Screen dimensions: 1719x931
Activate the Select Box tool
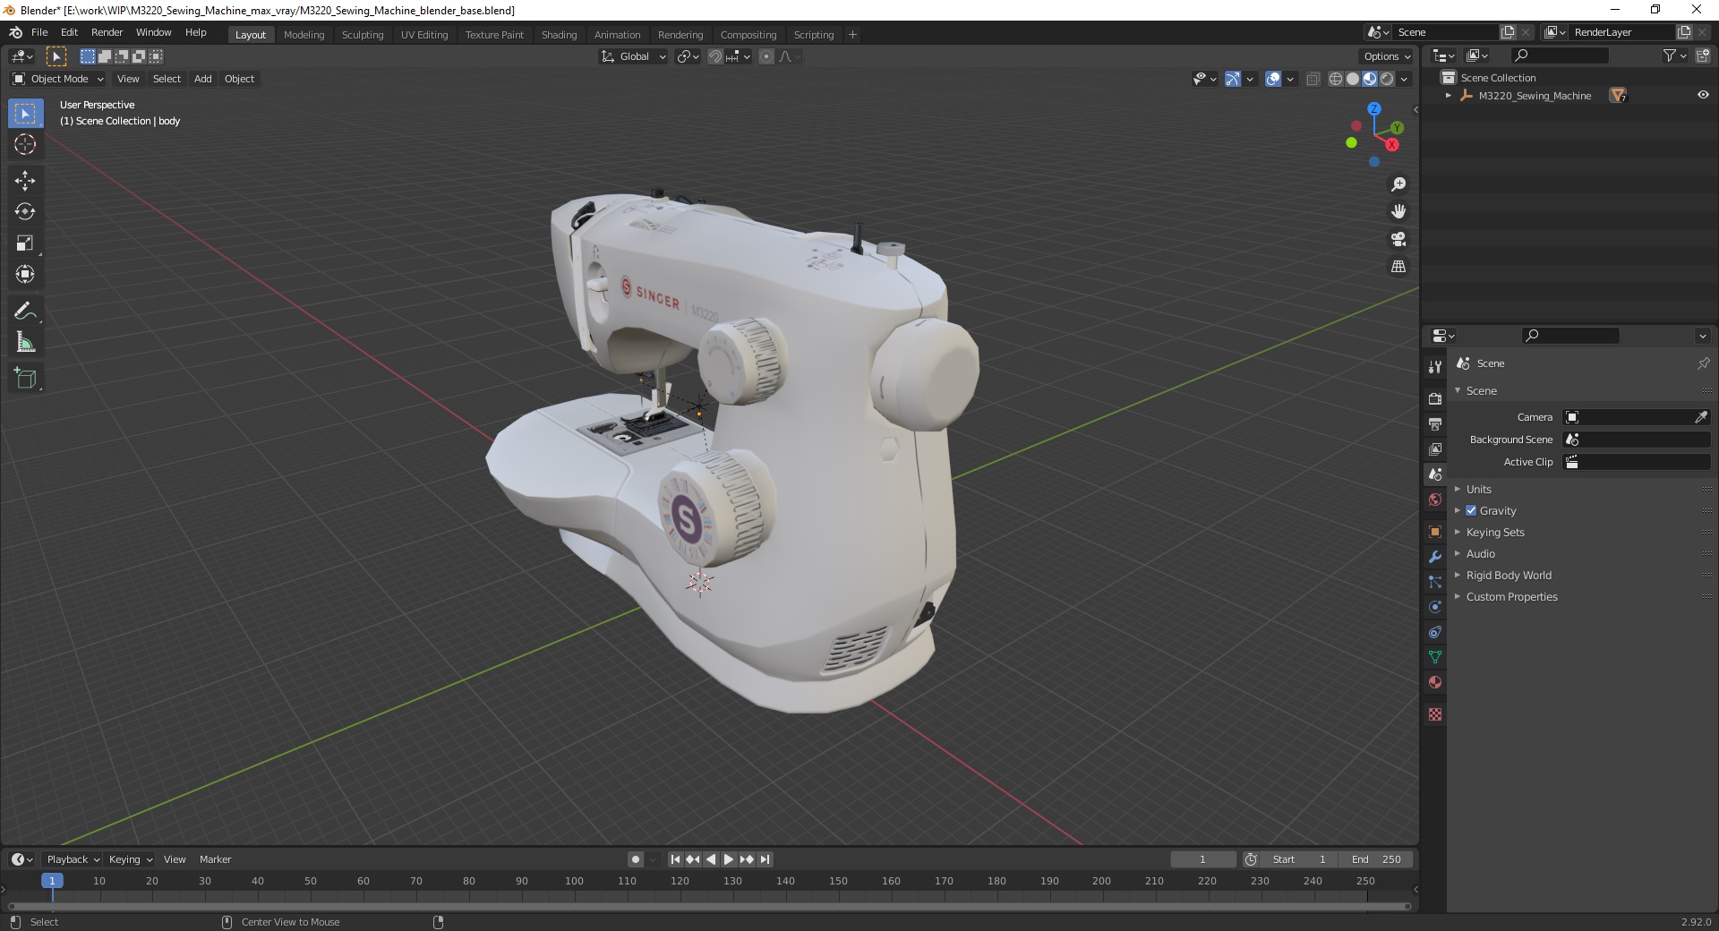tap(25, 114)
